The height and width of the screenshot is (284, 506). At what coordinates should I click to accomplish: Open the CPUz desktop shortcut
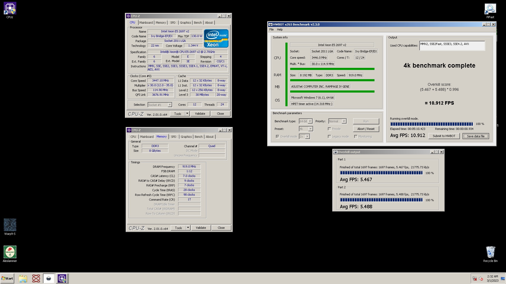(x=10, y=10)
